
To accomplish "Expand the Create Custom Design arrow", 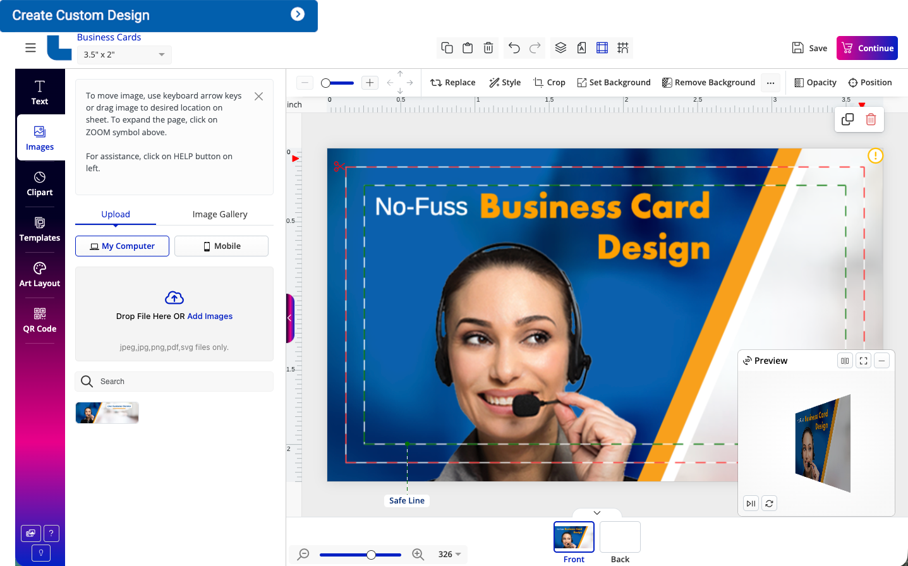I will [x=298, y=14].
